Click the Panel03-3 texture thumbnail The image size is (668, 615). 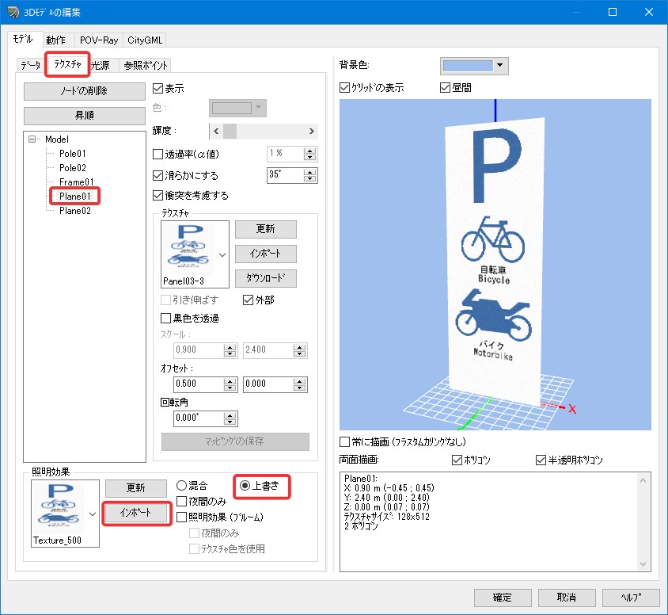point(190,250)
